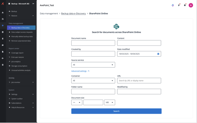Open the lightning bolt quick actions icon
This screenshot has height=123, width=197.
coord(179,5)
